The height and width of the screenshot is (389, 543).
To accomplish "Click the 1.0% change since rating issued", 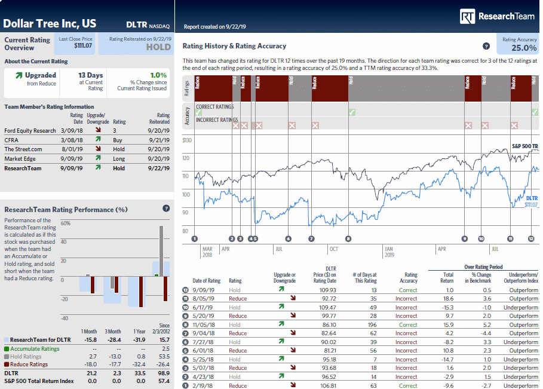I will [158, 75].
